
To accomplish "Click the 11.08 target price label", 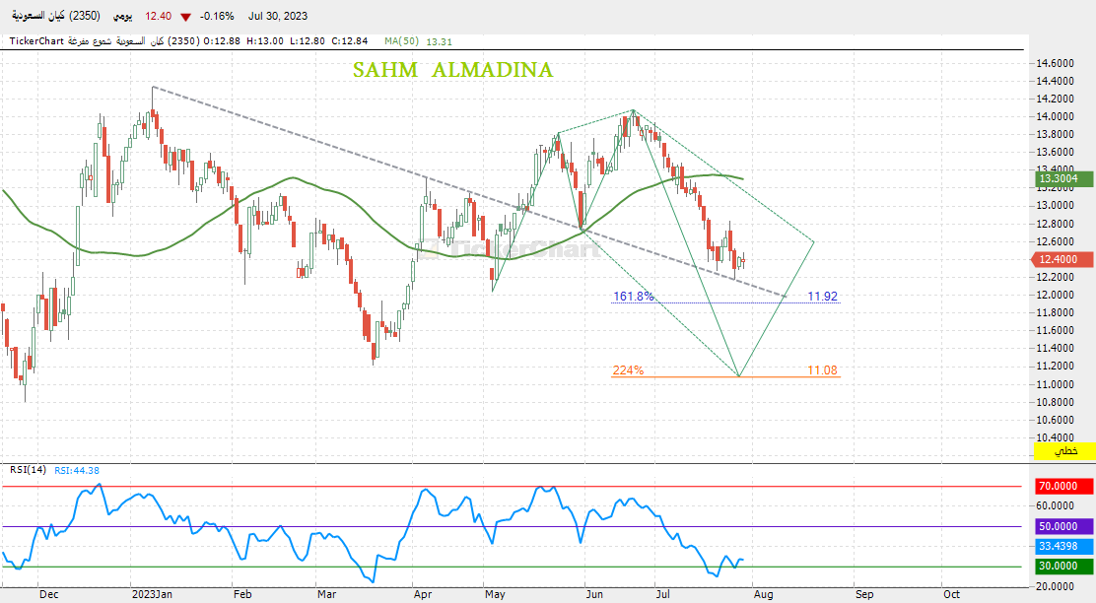I will tap(823, 370).
